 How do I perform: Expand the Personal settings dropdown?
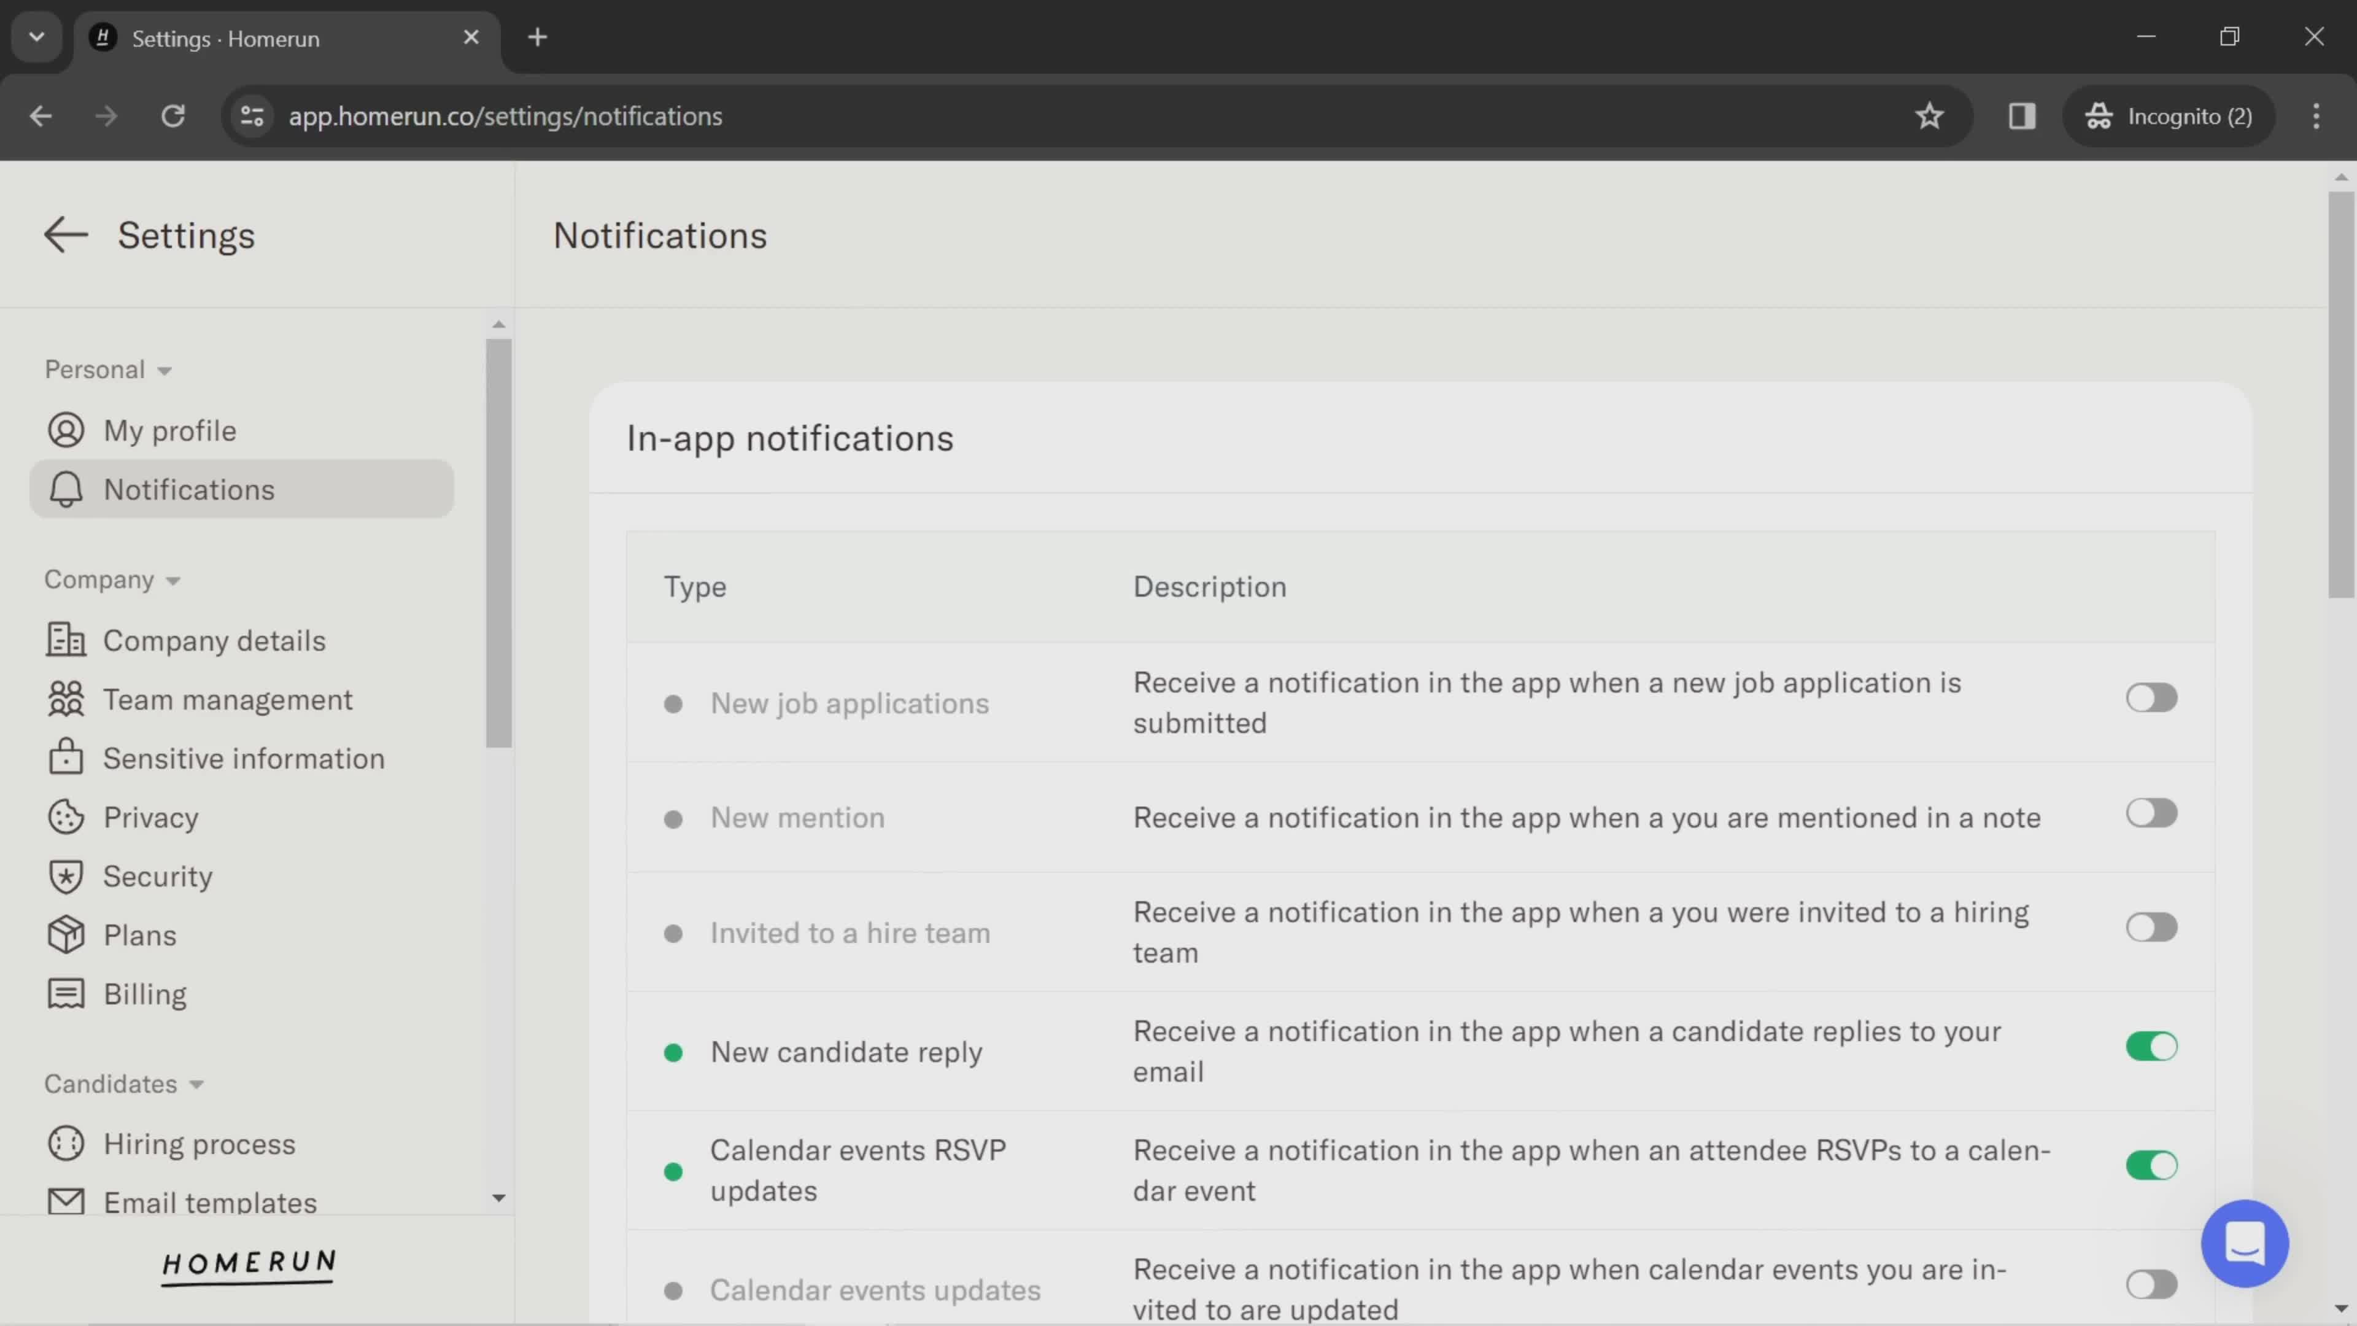point(105,369)
